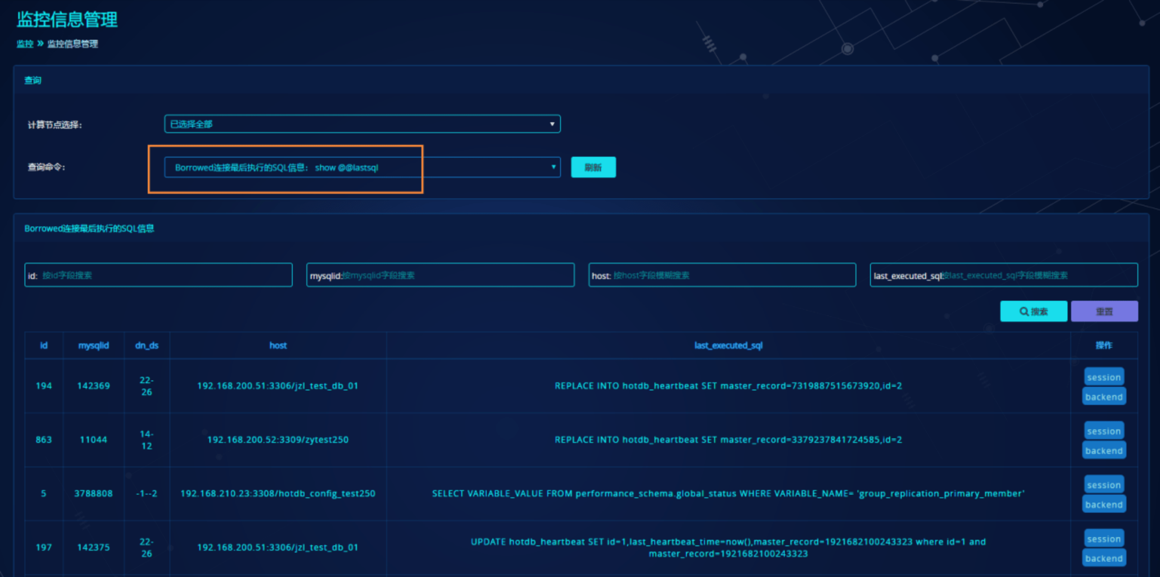Click backend button for row id 5
This screenshot has width=1160, height=577.
tap(1103, 505)
